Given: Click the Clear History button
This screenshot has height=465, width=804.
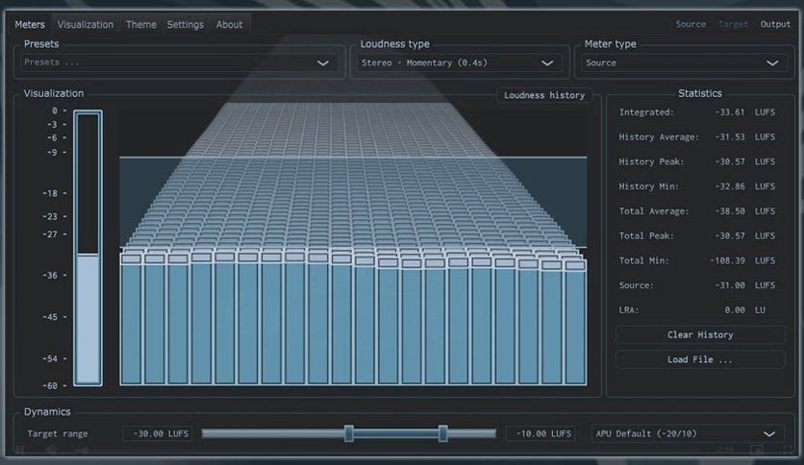Looking at the screenshot, I should point(700,335).
